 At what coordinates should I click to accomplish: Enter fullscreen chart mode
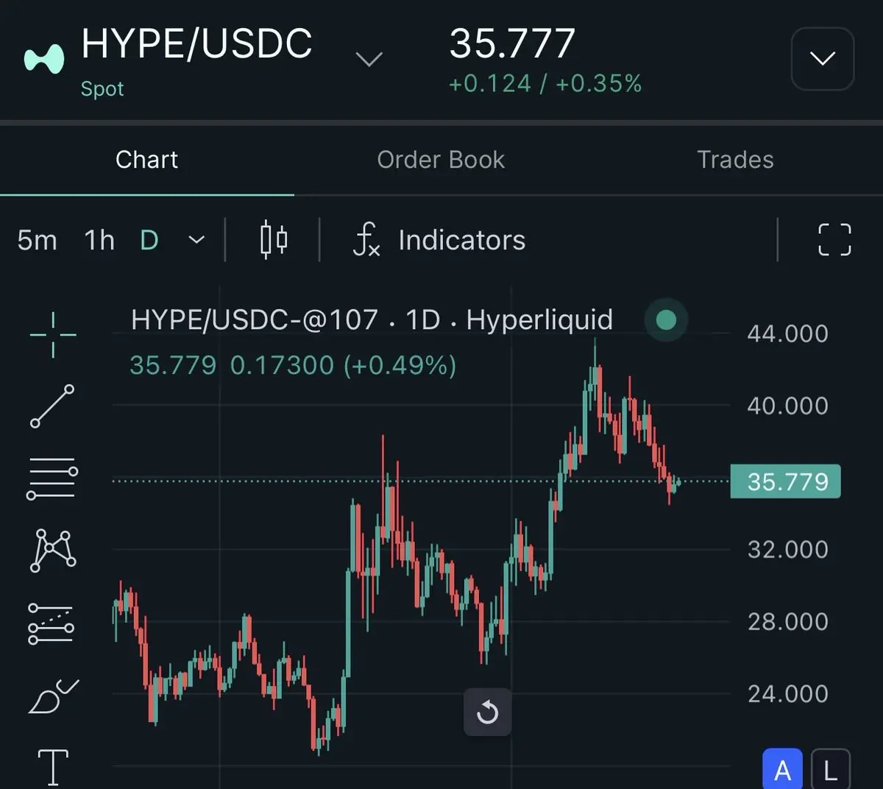[x=835, y=240]
